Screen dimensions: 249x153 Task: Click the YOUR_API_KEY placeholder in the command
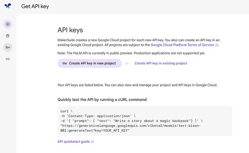coord(115,131)
